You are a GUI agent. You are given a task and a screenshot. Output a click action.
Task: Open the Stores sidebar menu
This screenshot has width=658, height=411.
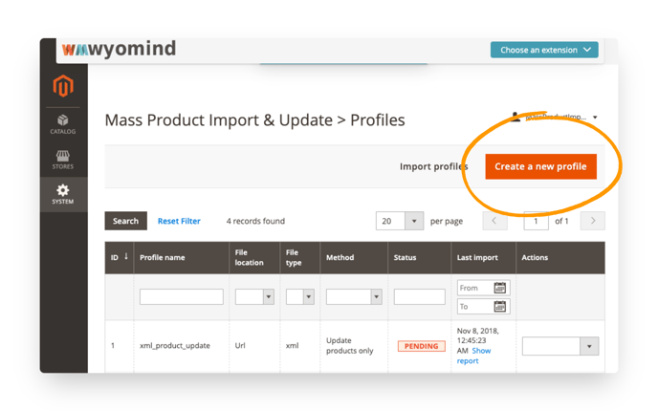pyautogui.click(x=63, y=160)
